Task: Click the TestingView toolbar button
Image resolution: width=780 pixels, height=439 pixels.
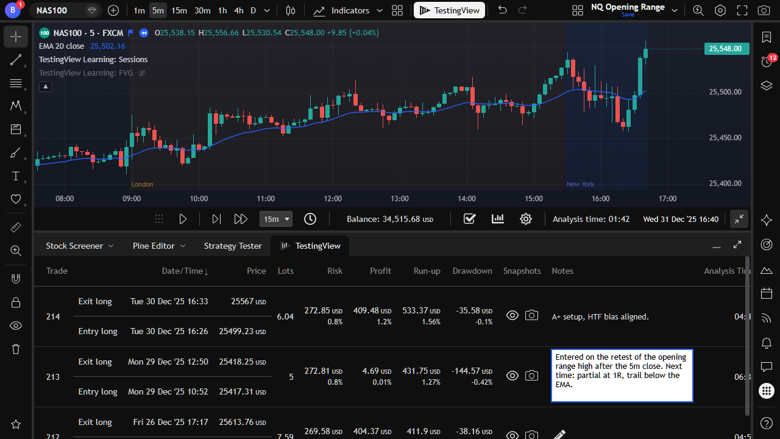Action: click(x=450, y=10)
